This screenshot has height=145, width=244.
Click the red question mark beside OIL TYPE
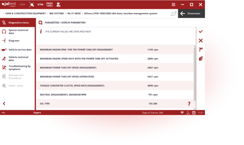[x=189, y=103]
